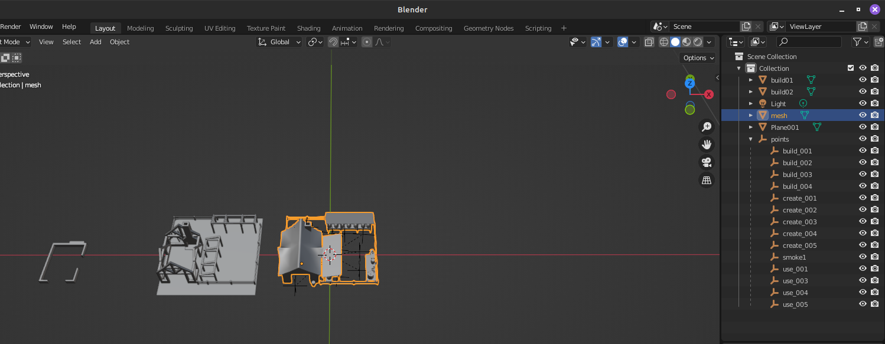This screenshot has width=885, height=344.
Task: Select wireframe viewport shading
Action: point(664,42)
